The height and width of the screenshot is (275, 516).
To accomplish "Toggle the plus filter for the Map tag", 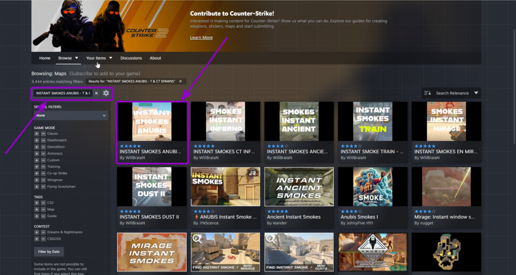I will tap(36, 209).
